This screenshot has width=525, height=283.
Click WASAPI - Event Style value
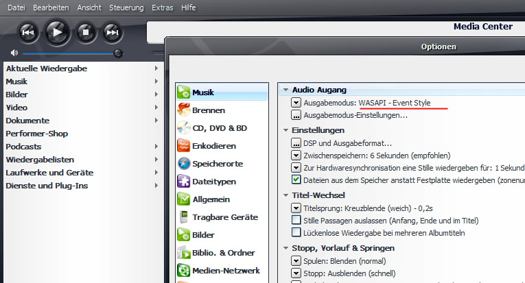click(x=395, y=103)
